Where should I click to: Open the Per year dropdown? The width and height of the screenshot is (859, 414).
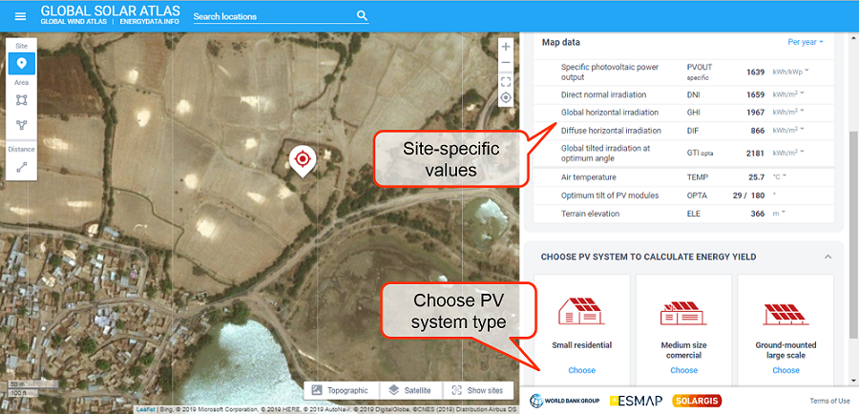(x=805, y=42)
